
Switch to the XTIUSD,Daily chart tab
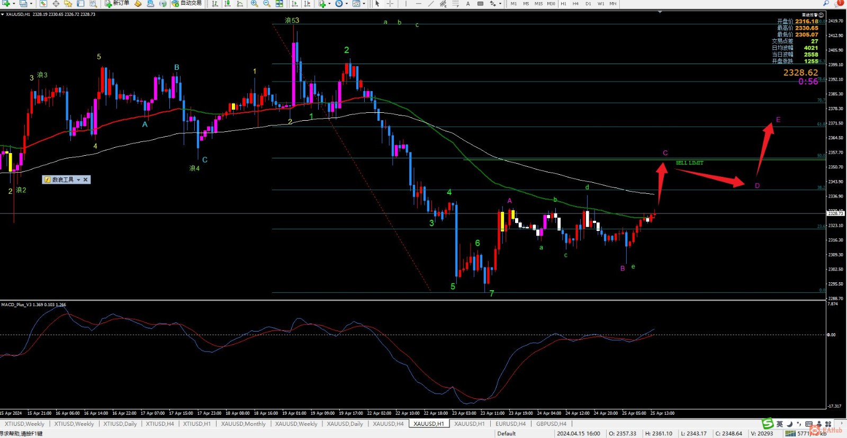pyautogui.click(x=120, y=424)
